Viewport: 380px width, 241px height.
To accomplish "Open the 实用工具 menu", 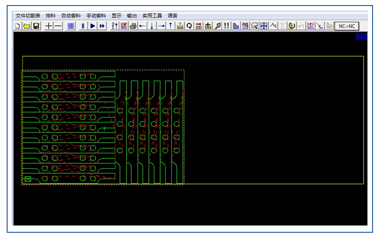I will click(x=152, y=15).
